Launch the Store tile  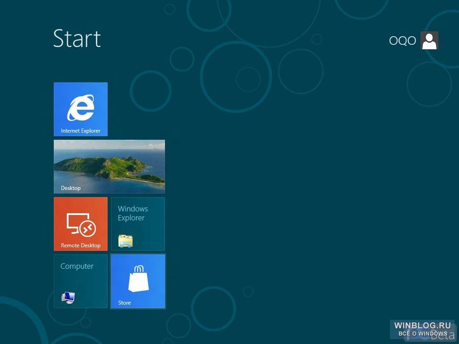tap(138, 281)
